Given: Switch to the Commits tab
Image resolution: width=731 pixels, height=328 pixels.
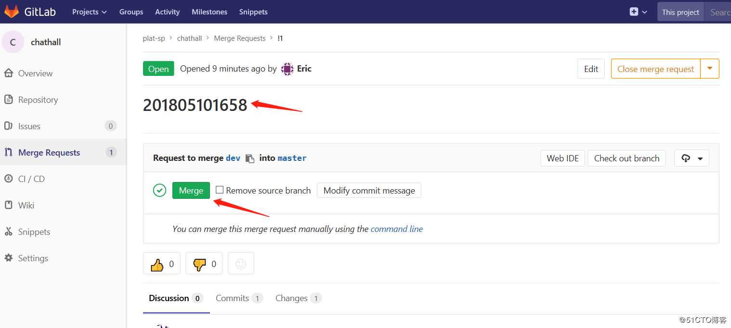Looking at the screenshot, I should (x=239, y=298).
